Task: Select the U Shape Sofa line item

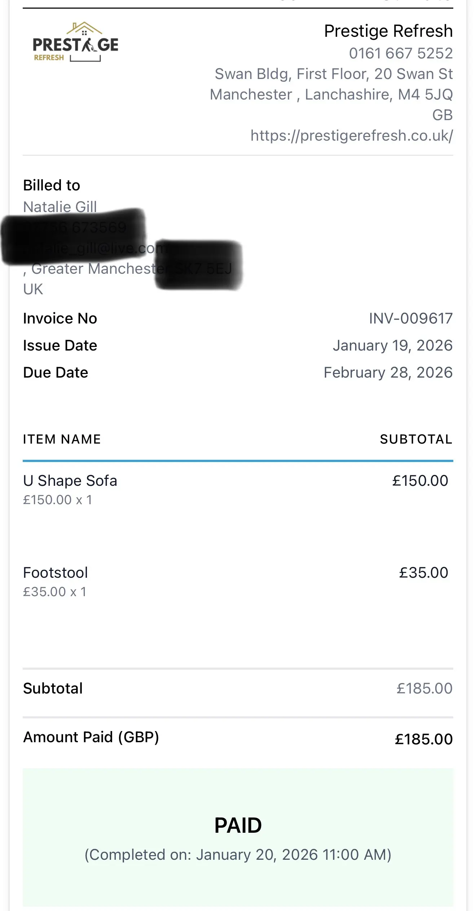Action: point(70,481)
